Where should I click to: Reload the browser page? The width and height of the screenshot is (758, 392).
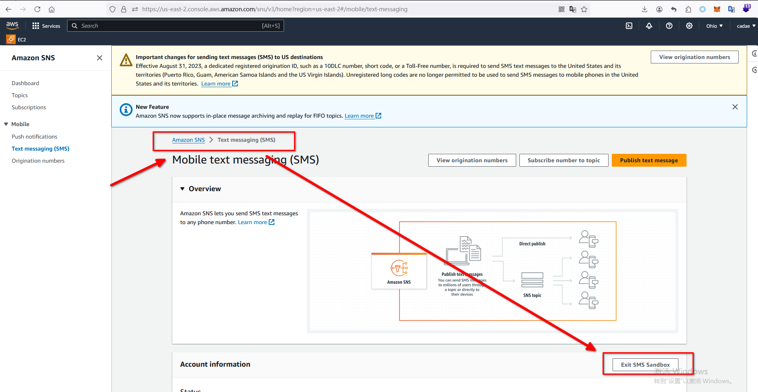pos(37,9)
